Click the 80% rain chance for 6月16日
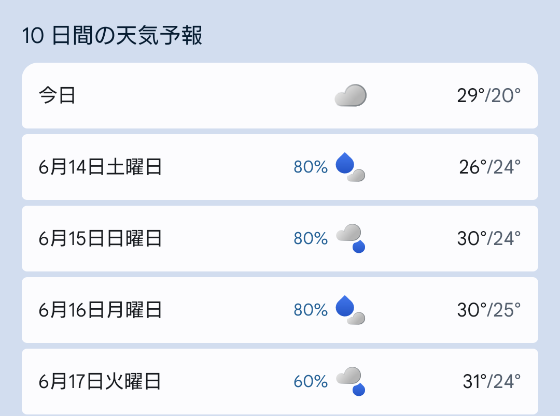 click(x=311, y=310)
